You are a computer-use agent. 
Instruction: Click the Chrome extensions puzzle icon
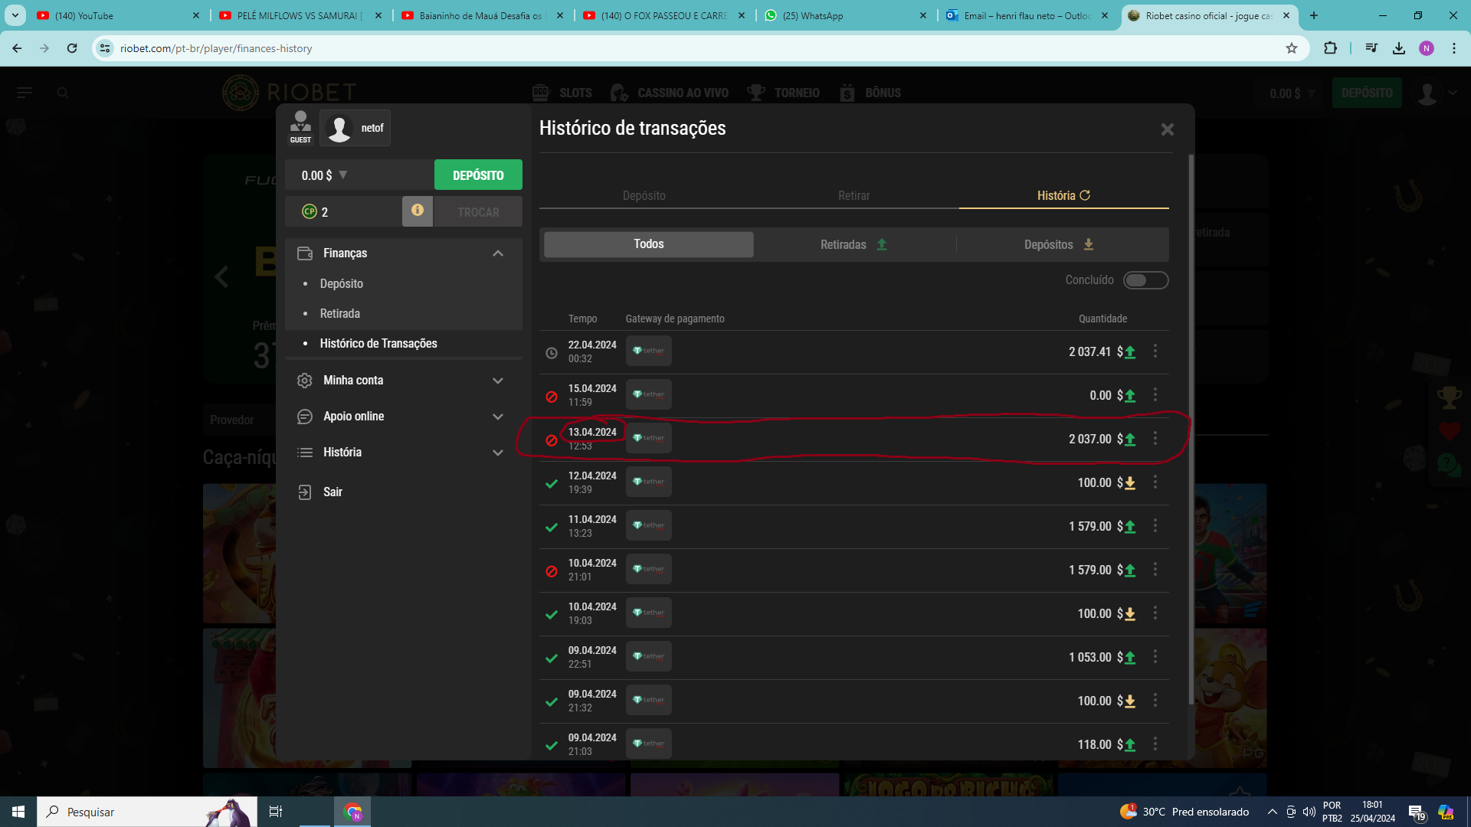click(x=1330, y=48)
